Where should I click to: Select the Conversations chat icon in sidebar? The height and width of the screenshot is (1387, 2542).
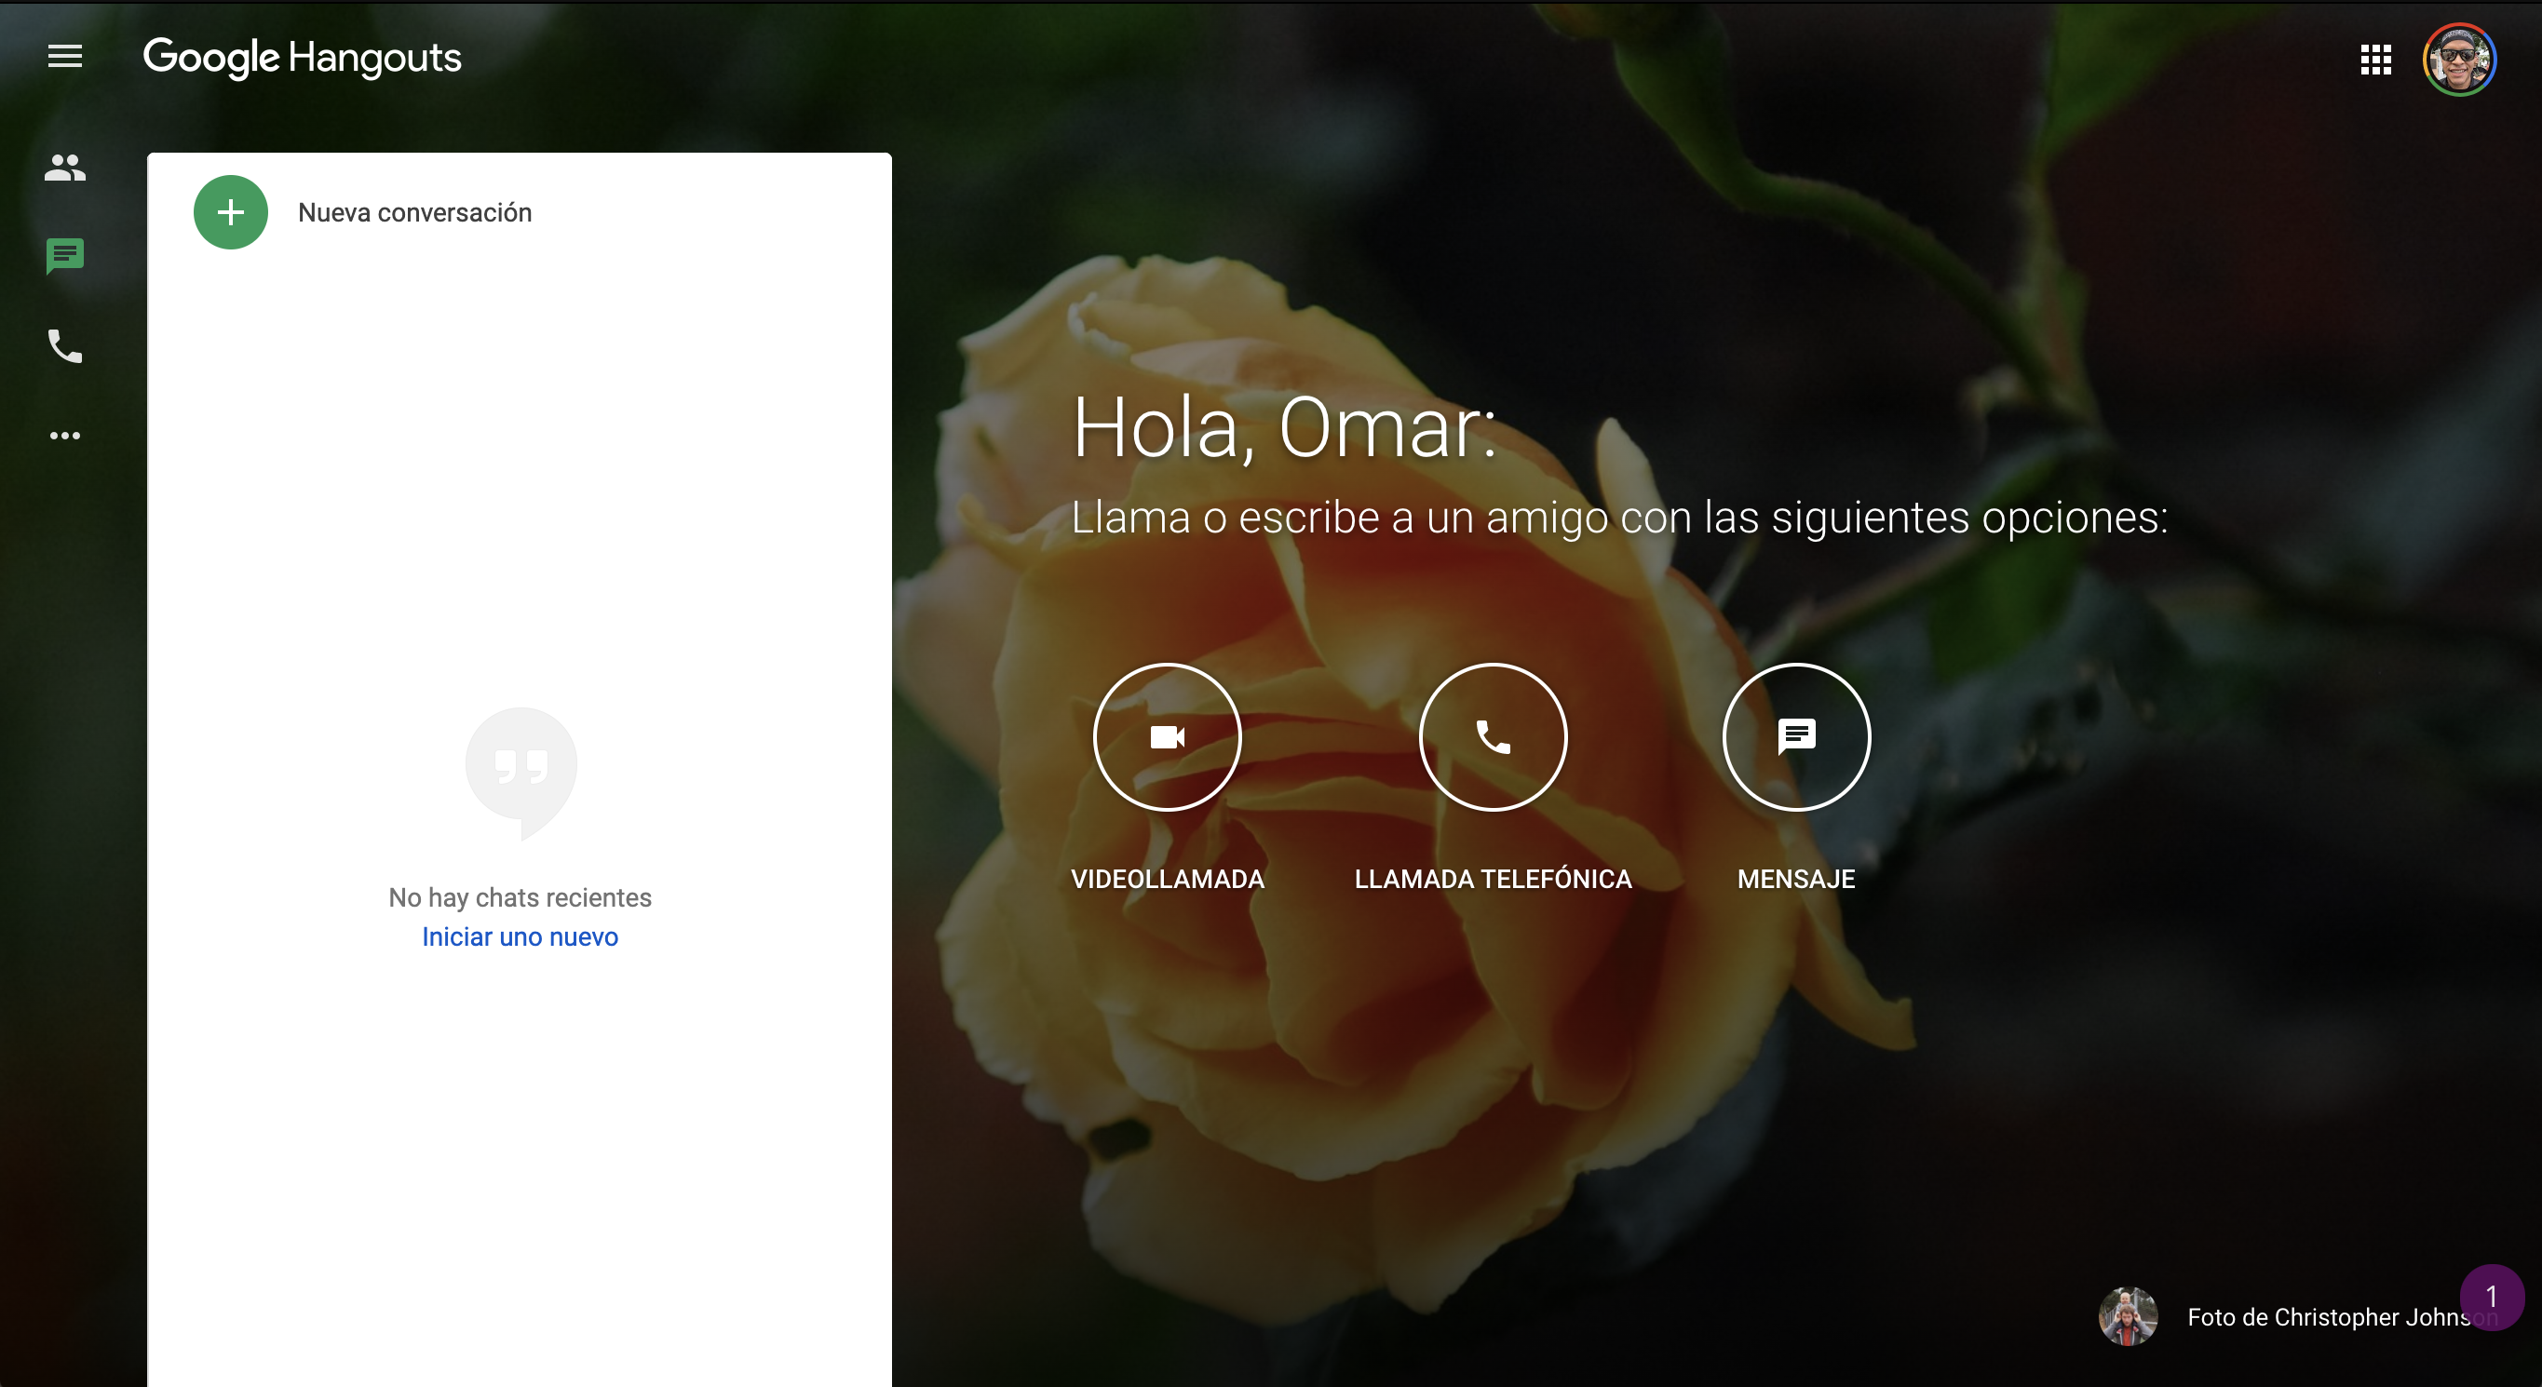65,257
